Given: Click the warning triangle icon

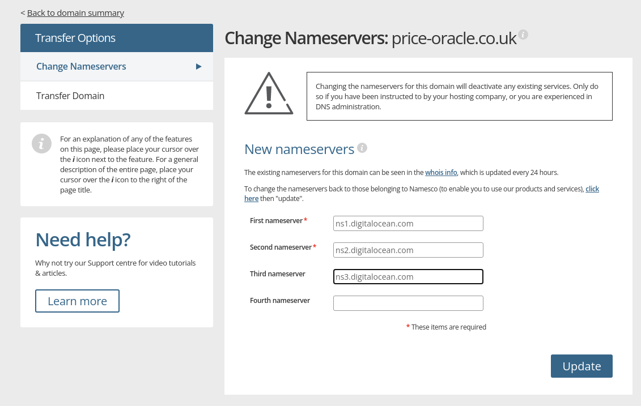Looking at the screenshot, I should coord(269,93).
